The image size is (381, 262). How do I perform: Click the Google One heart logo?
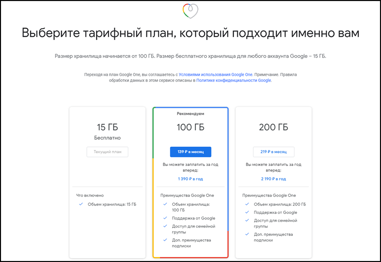(190, 10)
